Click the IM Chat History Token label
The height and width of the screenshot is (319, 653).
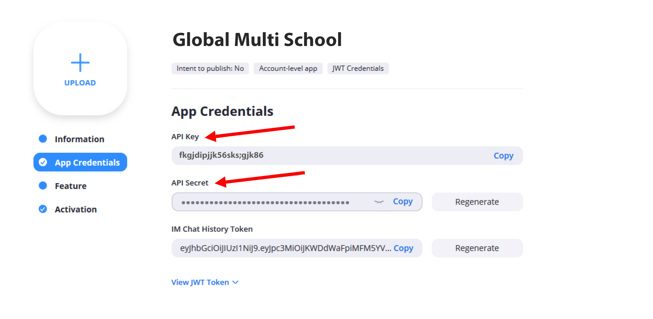212,229
